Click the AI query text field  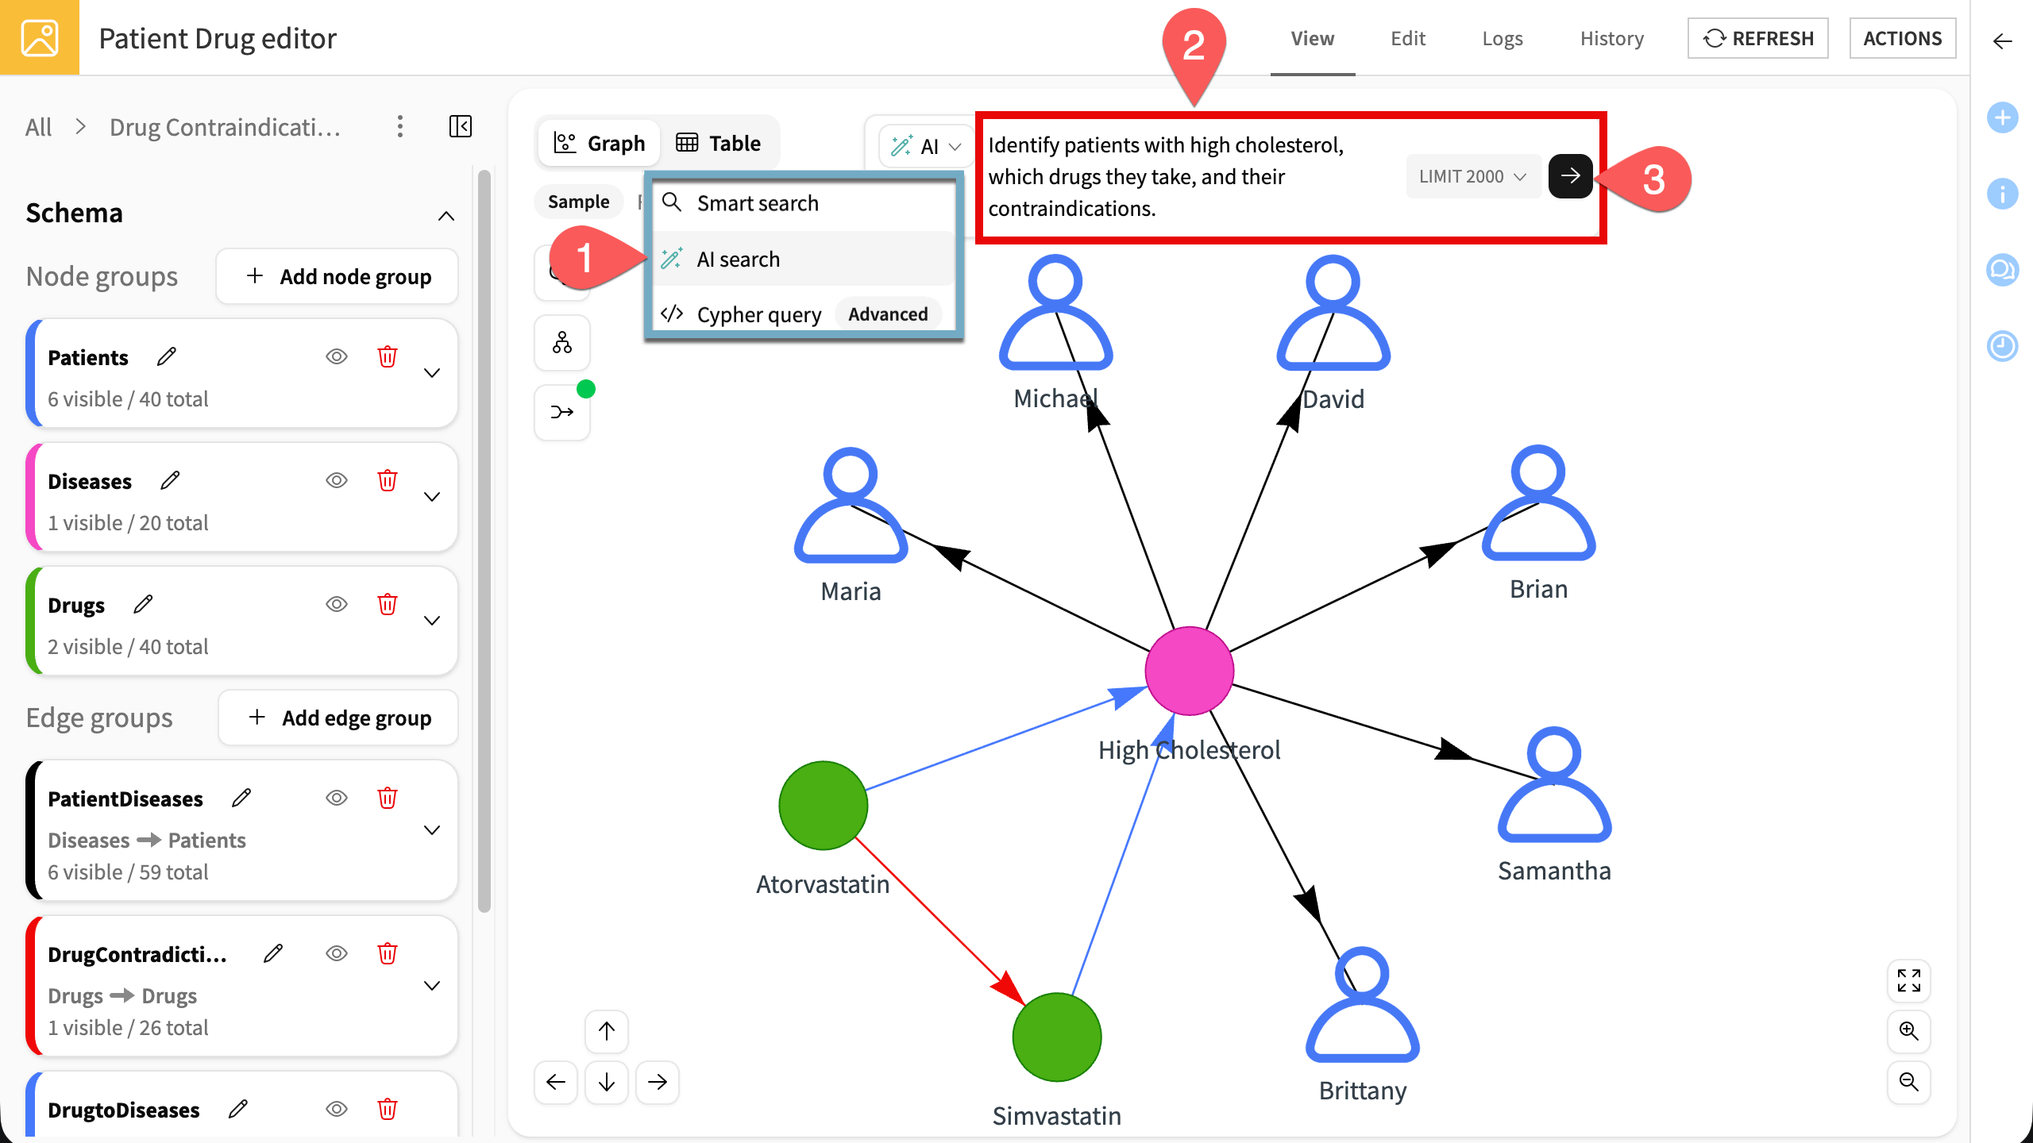pyautogui.click(x=1191, y=176)
